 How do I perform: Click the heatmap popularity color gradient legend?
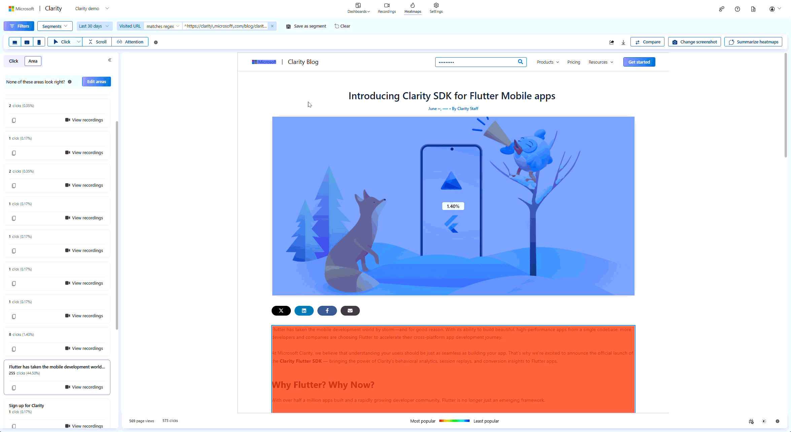click(x=454, y=421)
